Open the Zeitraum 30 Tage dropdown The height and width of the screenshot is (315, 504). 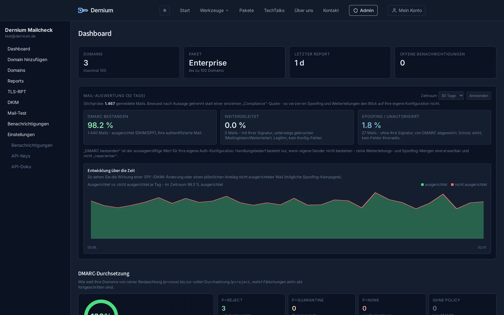click(x=451, y=95)
